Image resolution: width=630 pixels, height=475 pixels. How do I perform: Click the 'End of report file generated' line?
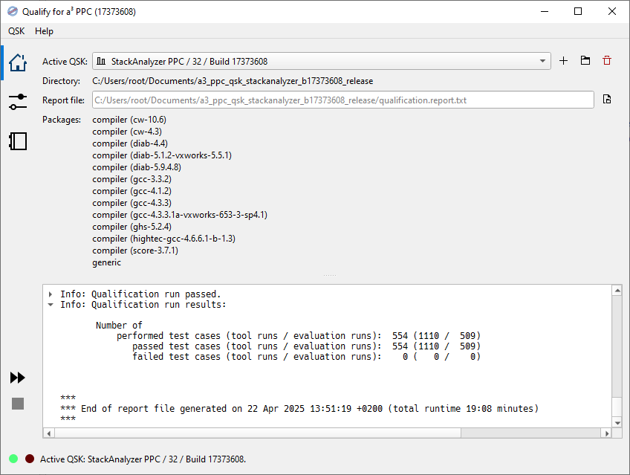tap(299, 409)
